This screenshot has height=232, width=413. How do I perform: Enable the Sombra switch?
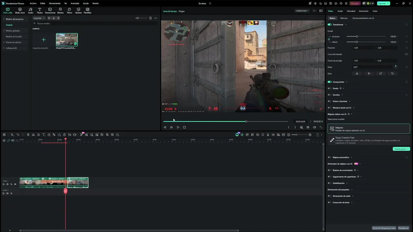(x=329, y=95)
